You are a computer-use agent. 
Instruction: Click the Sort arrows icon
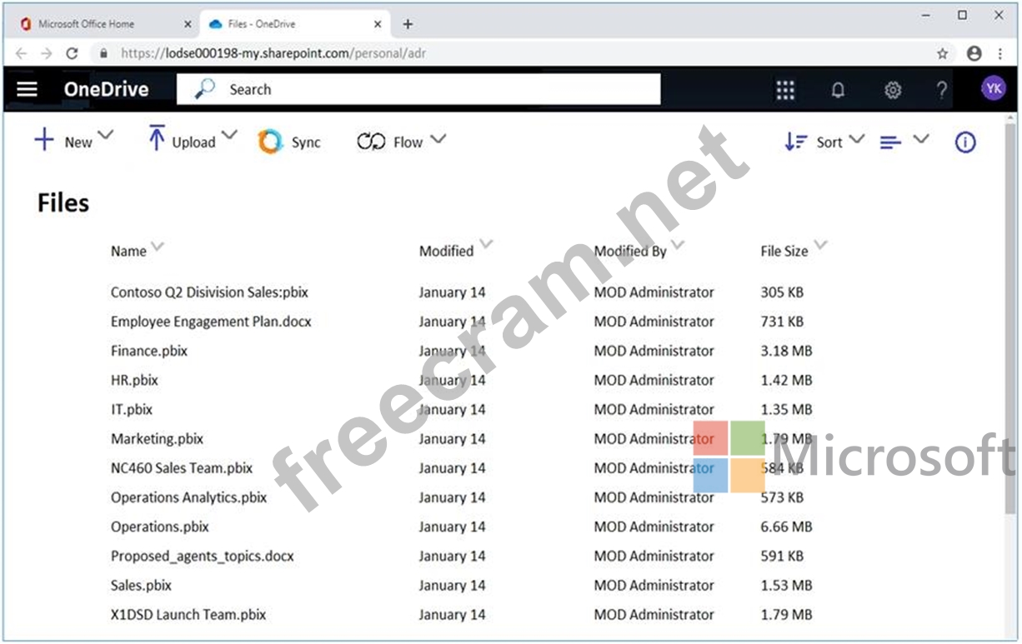[x=796, y=142]
